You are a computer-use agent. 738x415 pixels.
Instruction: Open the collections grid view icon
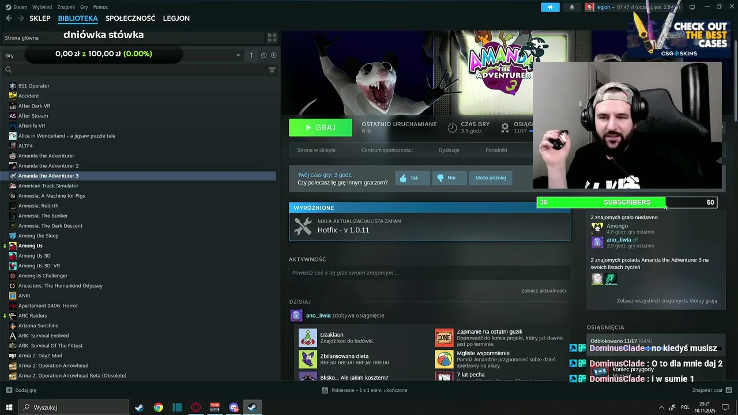[x=272, y=37]
